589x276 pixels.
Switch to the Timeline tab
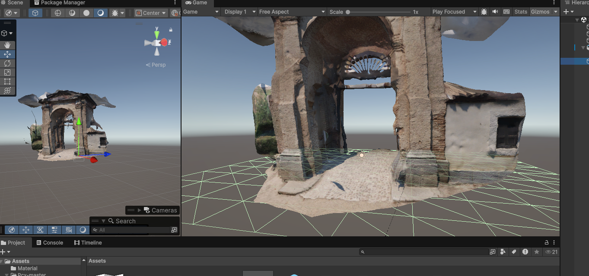[88, 242]
